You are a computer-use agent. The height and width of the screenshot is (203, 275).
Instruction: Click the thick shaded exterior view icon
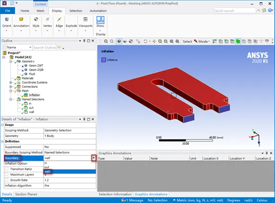[125, 41]
